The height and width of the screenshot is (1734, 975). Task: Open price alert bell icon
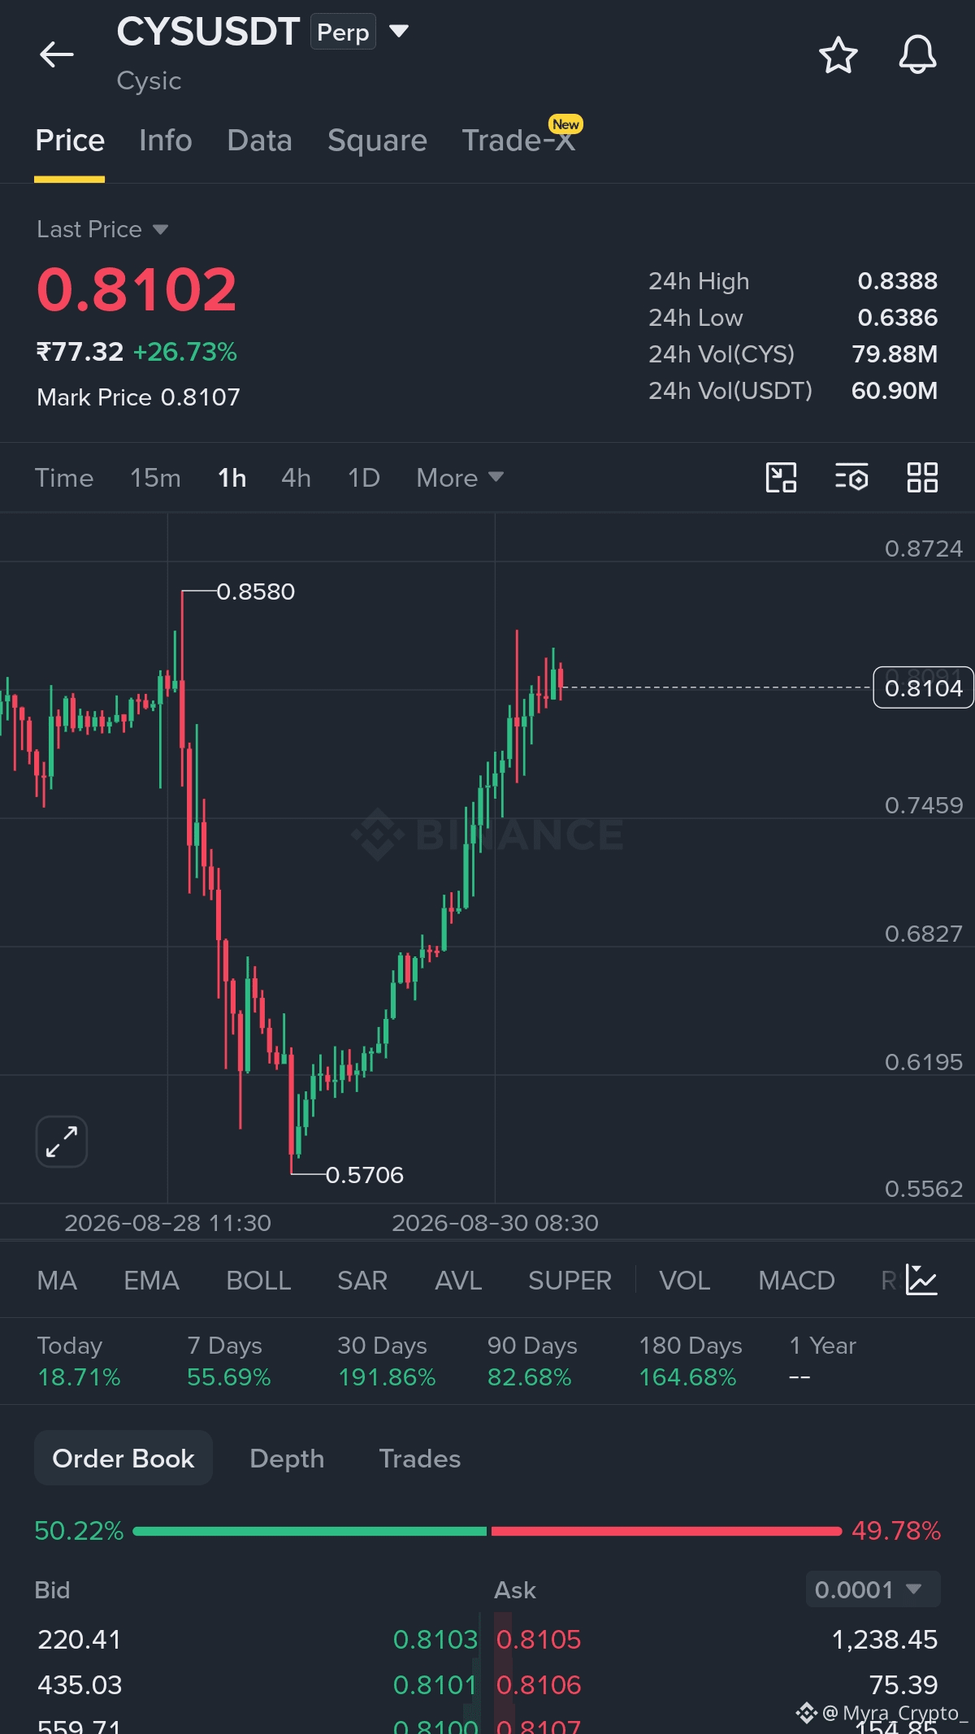[x=917, y=54]
